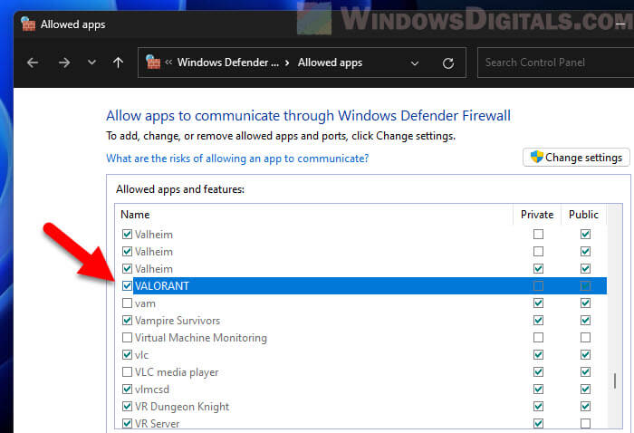Click the Private column header
The height and width of the screenshot is (433, 634).
point(537,215)
